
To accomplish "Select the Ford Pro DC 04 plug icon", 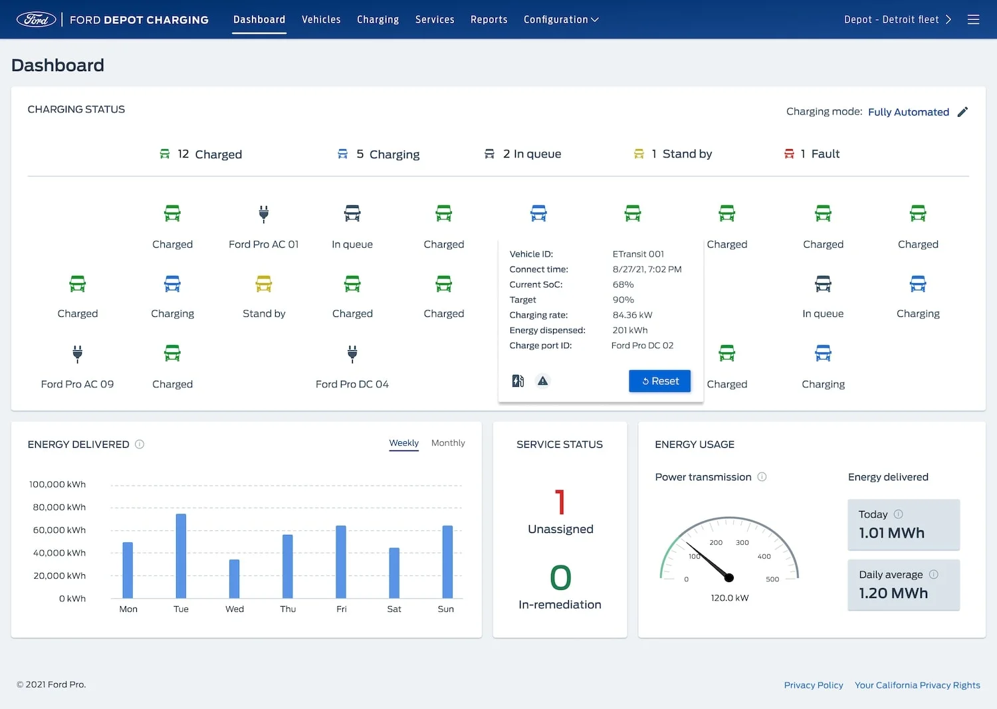I will click(x=352, y=353).
